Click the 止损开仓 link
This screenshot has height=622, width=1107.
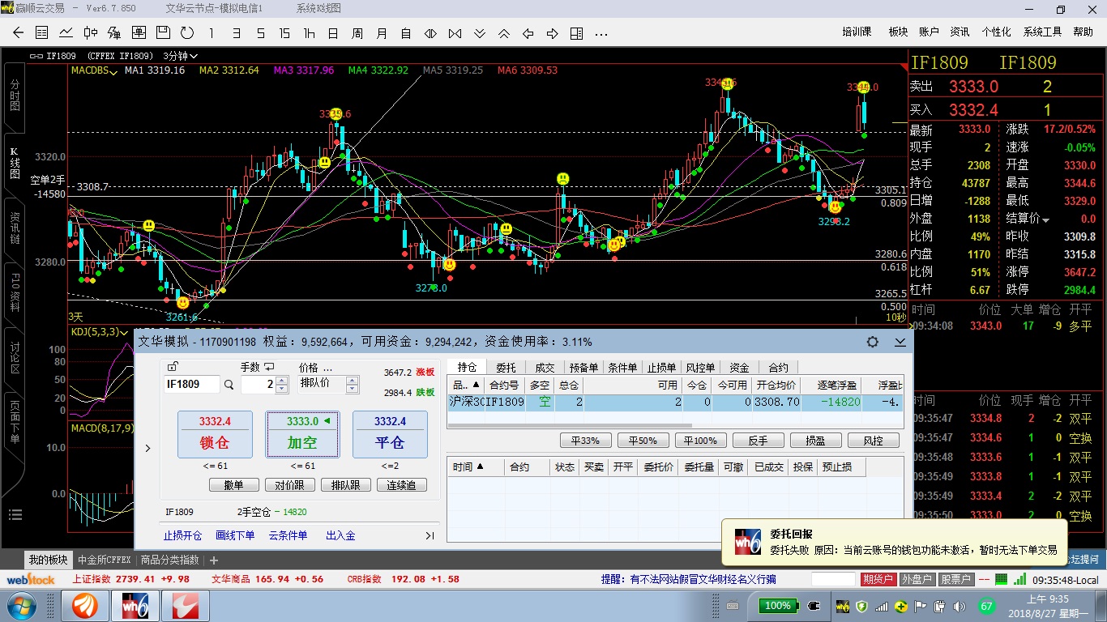click(182, 535)
